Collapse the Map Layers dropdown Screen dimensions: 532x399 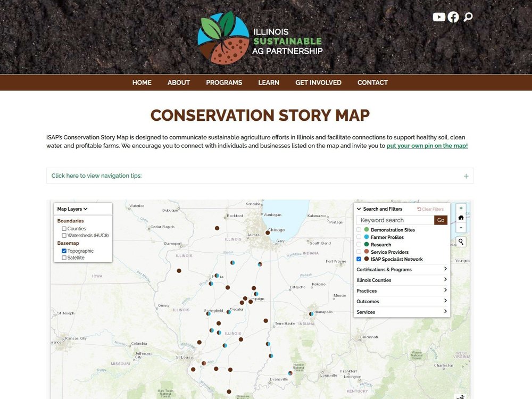pyautogui.click(x=72, y=209)
